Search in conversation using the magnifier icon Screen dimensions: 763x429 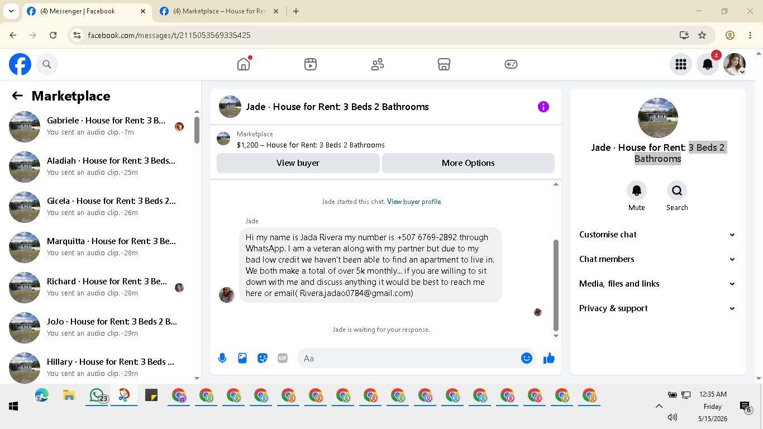[677, 190]
